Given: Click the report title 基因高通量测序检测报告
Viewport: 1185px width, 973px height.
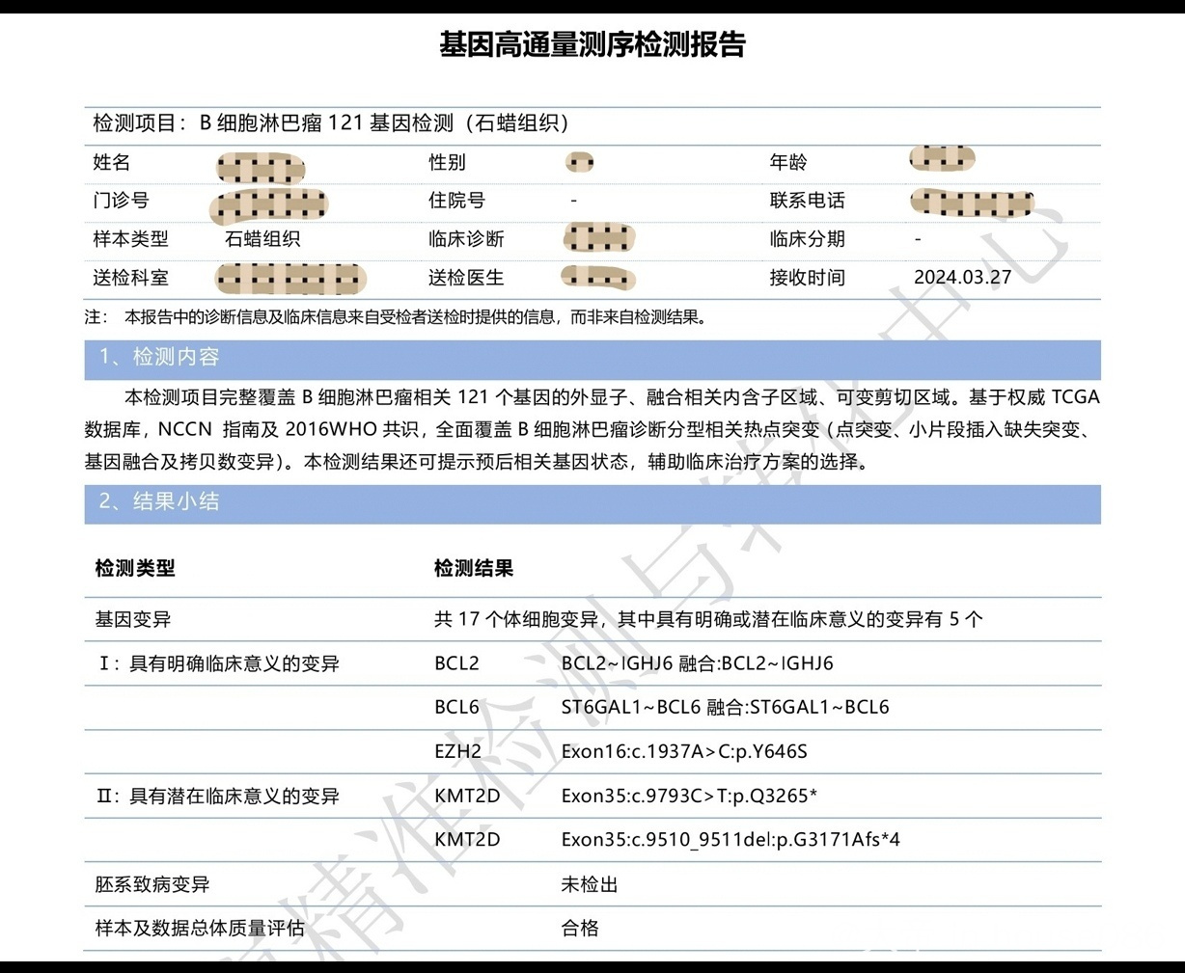Looking at the screenshot, I should tap(592, 44).
